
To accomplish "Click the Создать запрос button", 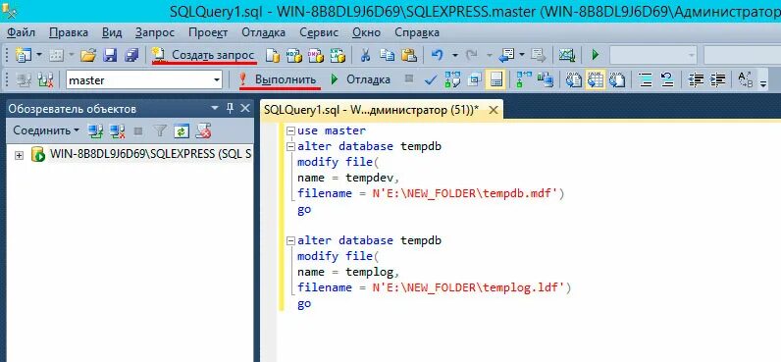I will coord(204,55).
